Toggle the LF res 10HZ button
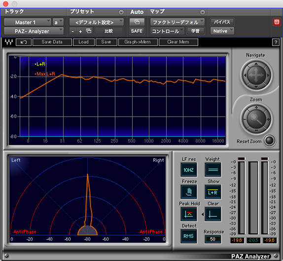The width and height of the screenshot is (283, 261). coord(189,170)
